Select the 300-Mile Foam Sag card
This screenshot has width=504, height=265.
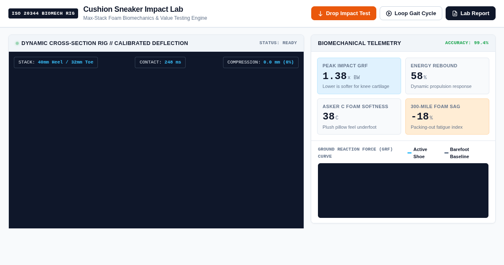(x=447, y=117)
